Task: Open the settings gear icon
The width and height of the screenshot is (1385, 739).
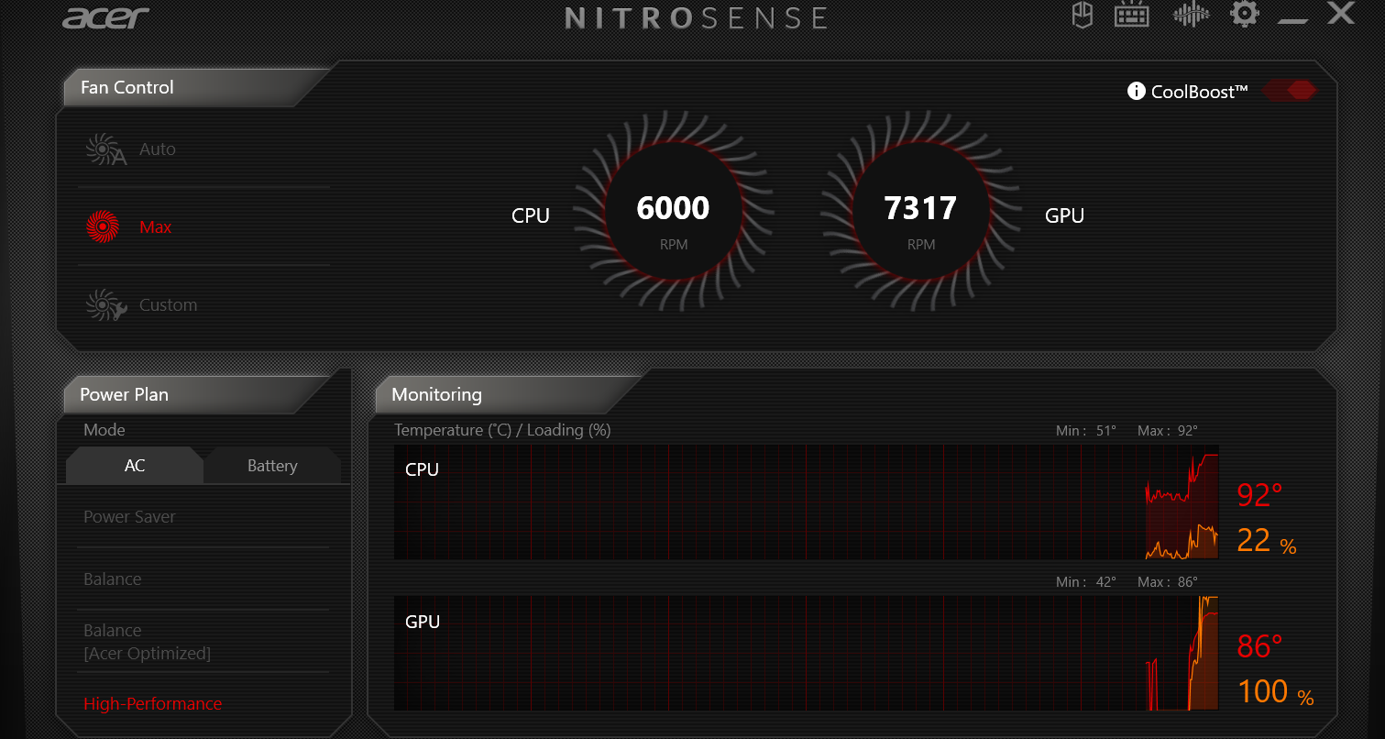Action: pos(1244,14)
